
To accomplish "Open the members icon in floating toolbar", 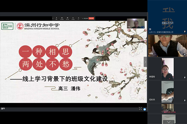I will [79, 18].
